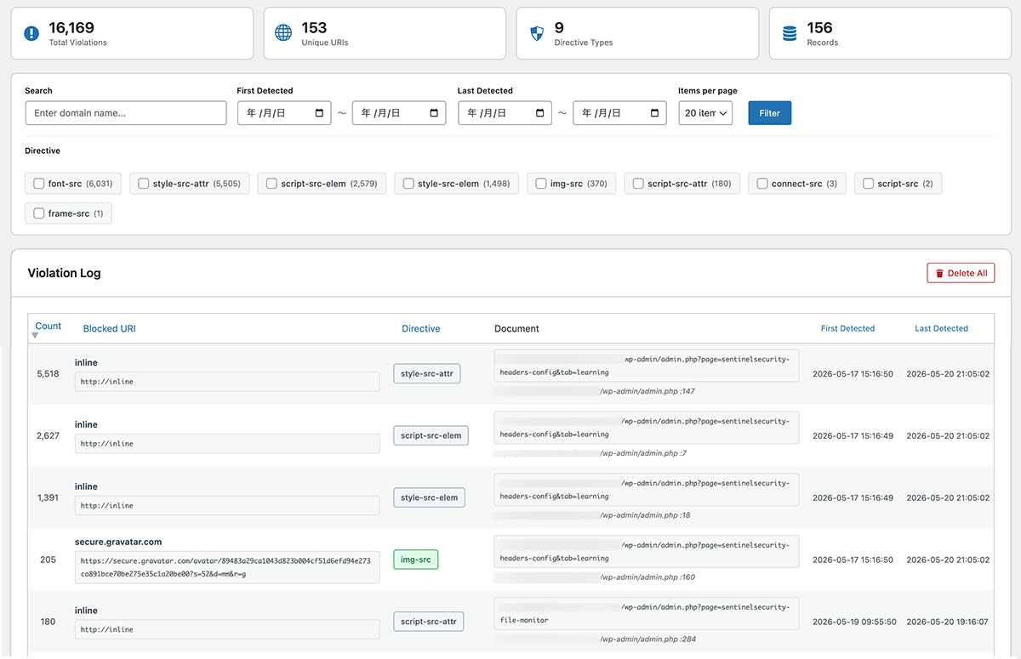This screenshot has width=1021, height=659.
Task: Click http://inline box in 5,518 row
Action: tap(227, 382)
